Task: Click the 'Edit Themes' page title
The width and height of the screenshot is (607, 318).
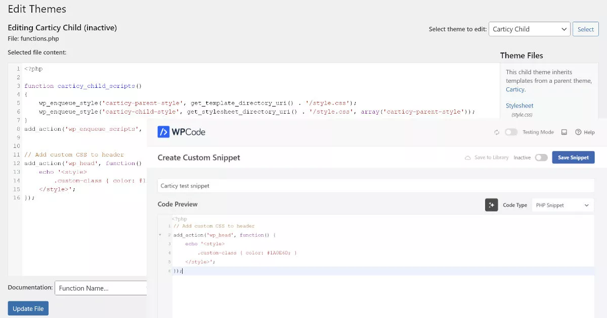Action: point(37,9)
